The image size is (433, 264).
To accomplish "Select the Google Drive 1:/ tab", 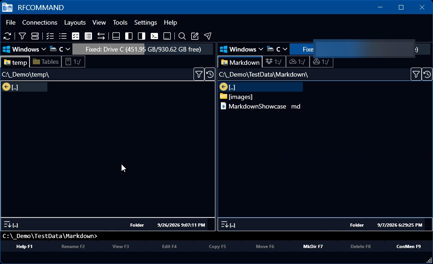I will point(321,62).
